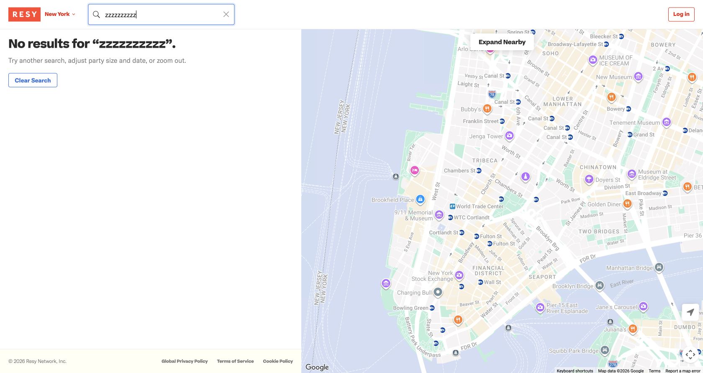This screenshot has width=703, height=373.
Task: Open the Terms of Service link
Action: [x=235, y=361]
